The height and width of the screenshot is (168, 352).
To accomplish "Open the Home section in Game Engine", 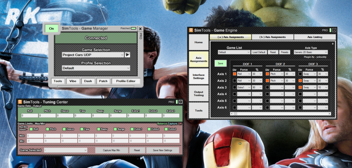I will pos(199,42).
